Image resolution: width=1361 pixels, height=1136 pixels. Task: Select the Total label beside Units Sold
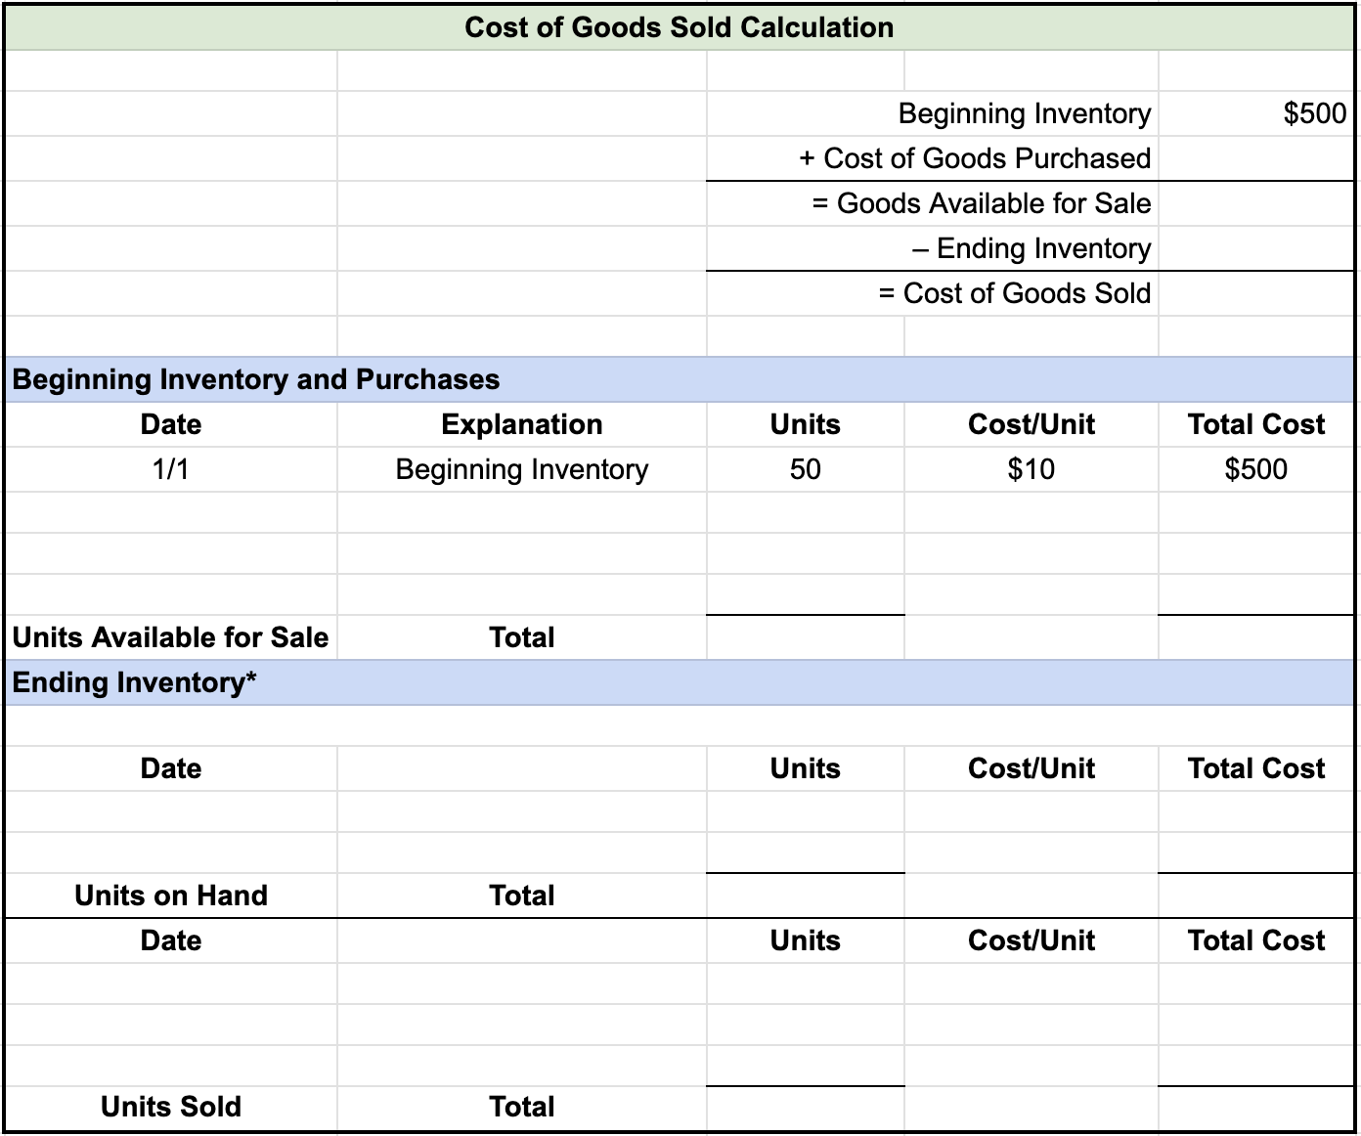click(x=522, y=1107)
